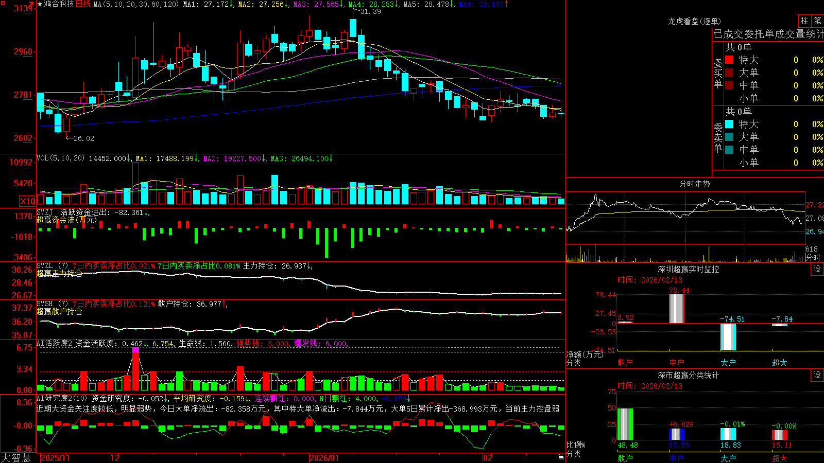Click the lock icon at timeline end

click(x=561, y=457)
